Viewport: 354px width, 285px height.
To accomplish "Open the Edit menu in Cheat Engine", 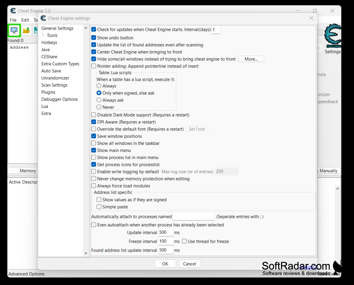I will point(25,20).
